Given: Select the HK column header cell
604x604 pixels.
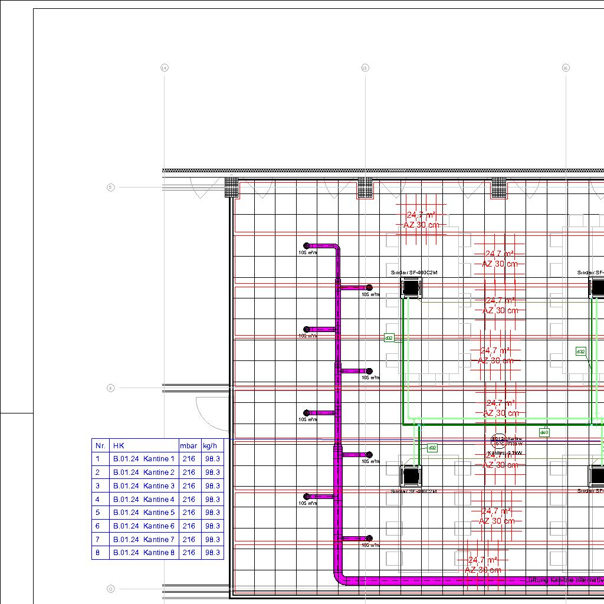Looking at the screenshot, I should coord(144,445).
